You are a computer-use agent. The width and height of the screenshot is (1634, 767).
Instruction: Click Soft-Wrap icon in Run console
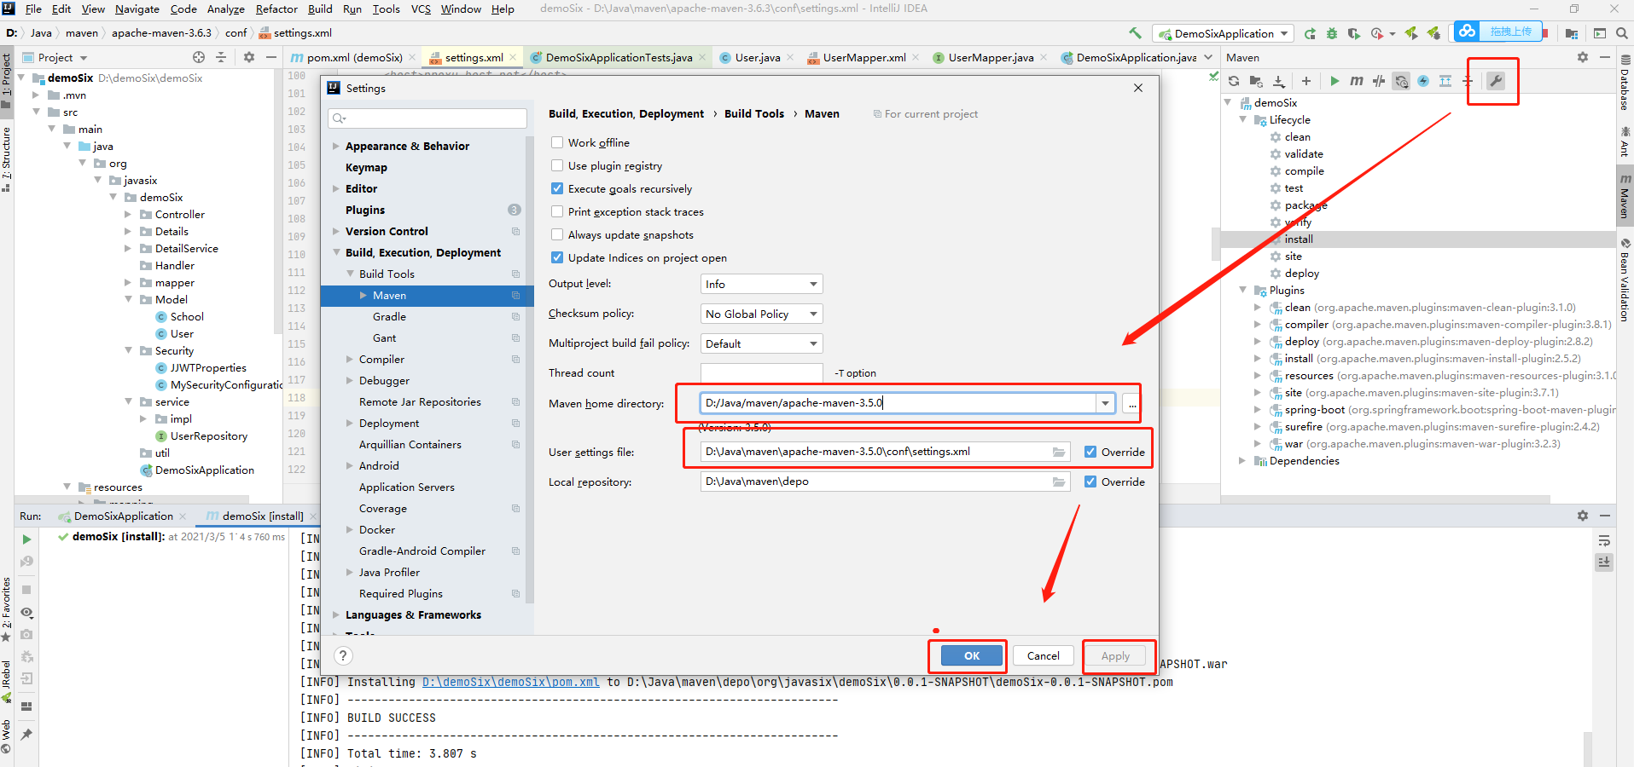(x=1604, y=541)
